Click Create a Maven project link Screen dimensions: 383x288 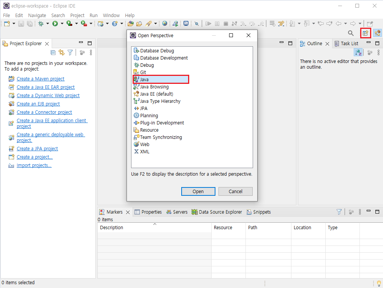click(41, 79)
